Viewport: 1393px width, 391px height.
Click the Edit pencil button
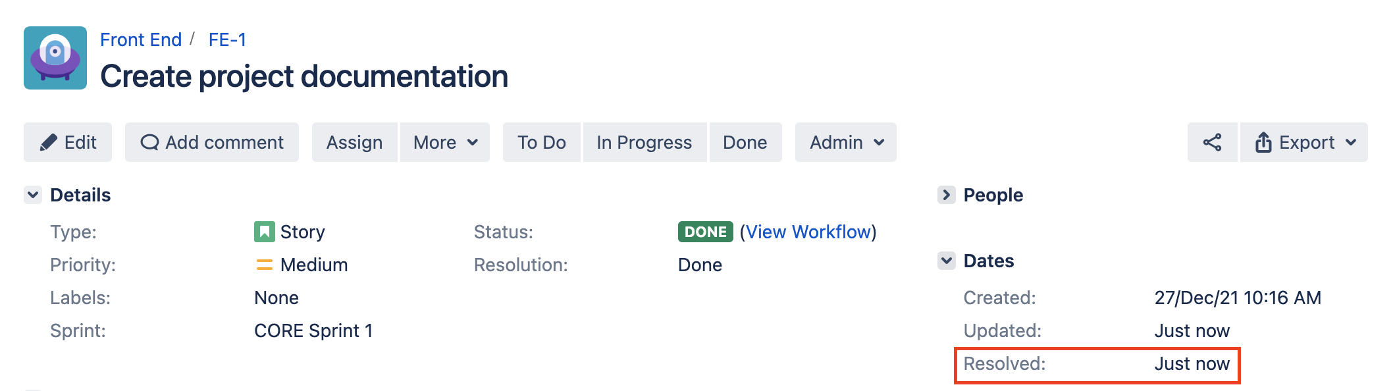(68, 142)
